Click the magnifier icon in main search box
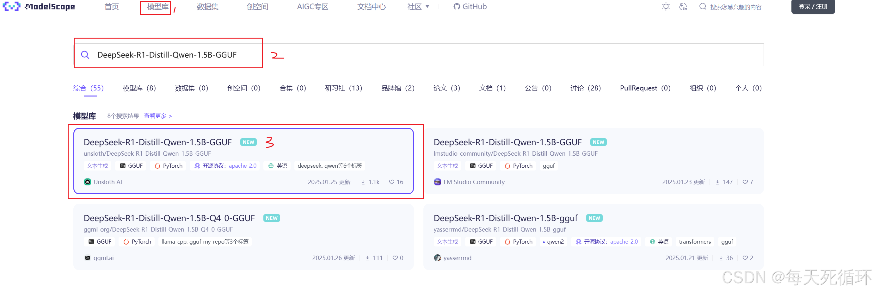The width and height of the screenshot is (873, 292). click(85, 55)
